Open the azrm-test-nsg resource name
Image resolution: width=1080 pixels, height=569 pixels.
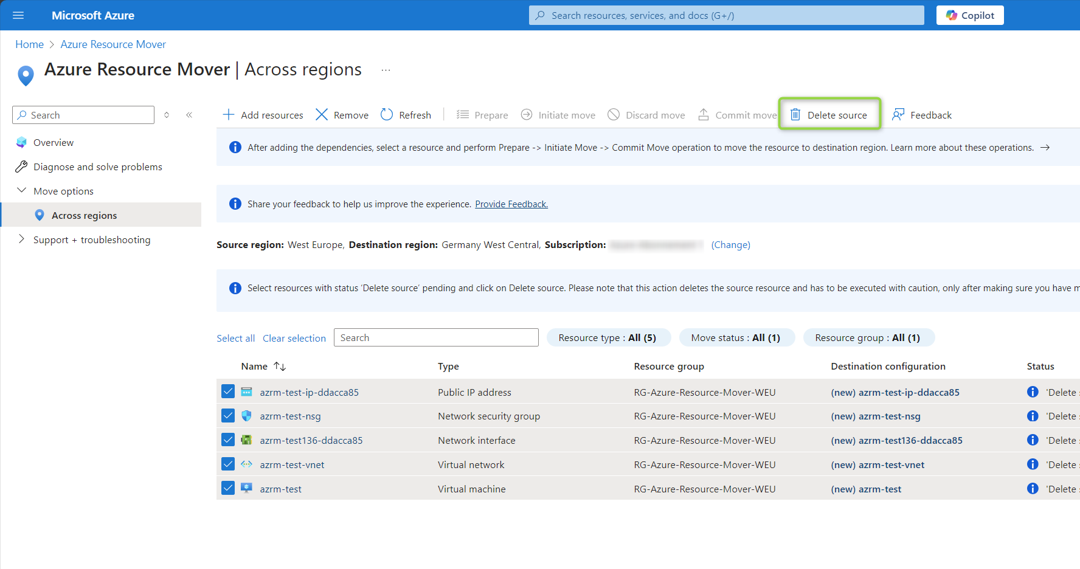pos(290,416)
